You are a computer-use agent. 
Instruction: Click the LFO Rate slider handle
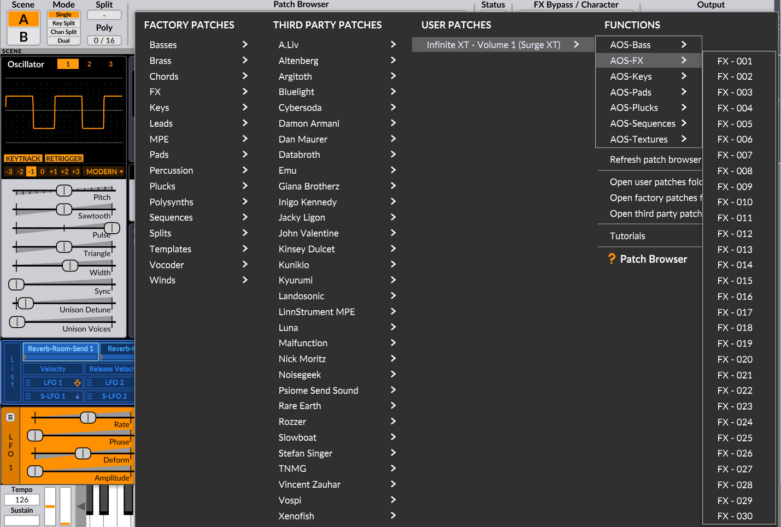[x=88, y=418]
